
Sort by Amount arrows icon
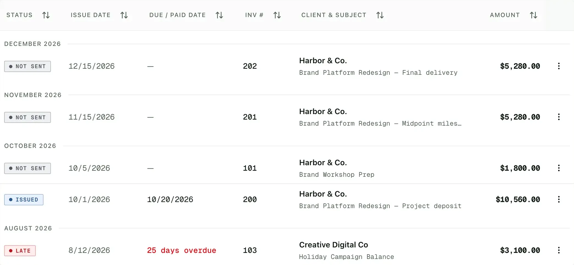point(534,15)
